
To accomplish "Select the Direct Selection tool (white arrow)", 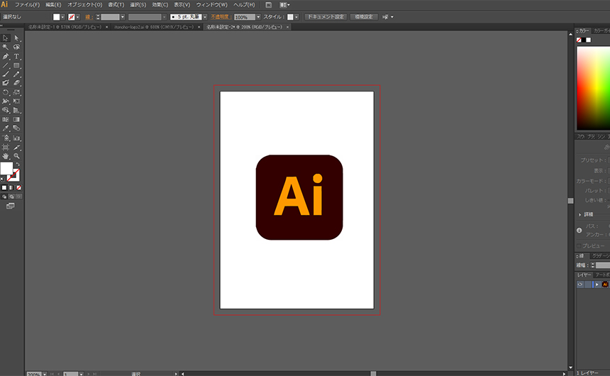I will (x=16, y=38).
